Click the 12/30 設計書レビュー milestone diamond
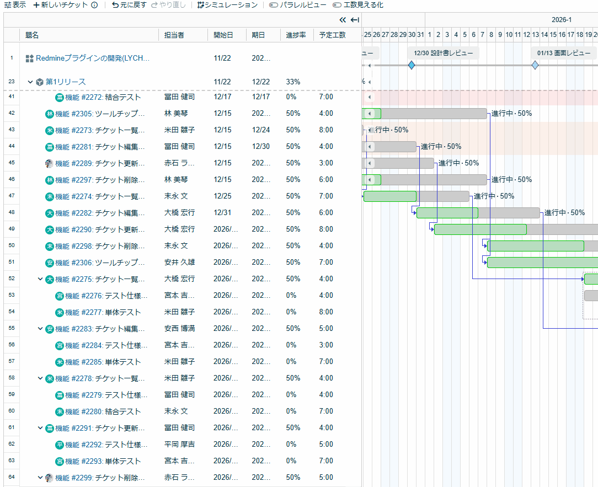The image size is (598, 487). (x=412, y=65)
